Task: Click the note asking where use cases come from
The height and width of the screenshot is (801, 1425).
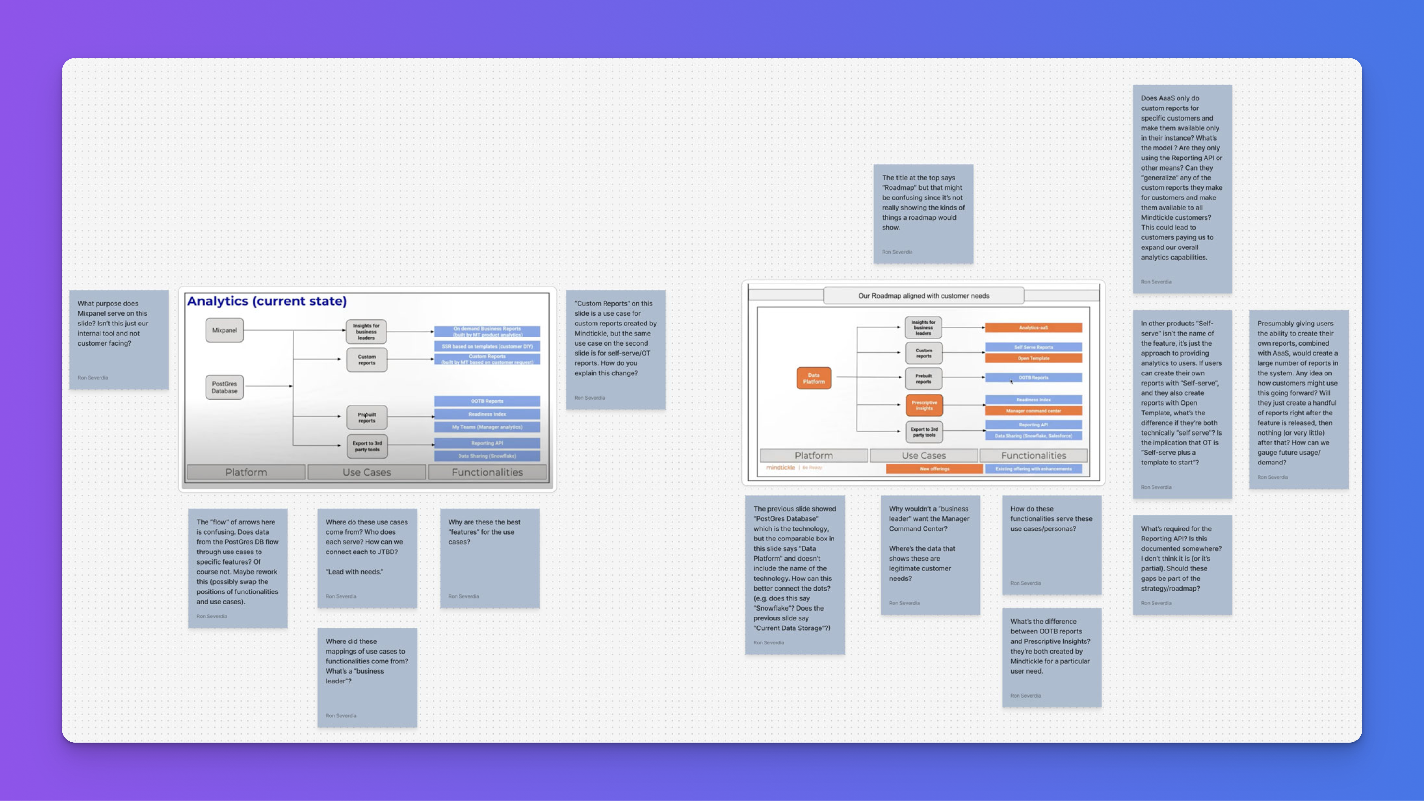Action: (367, 558)
